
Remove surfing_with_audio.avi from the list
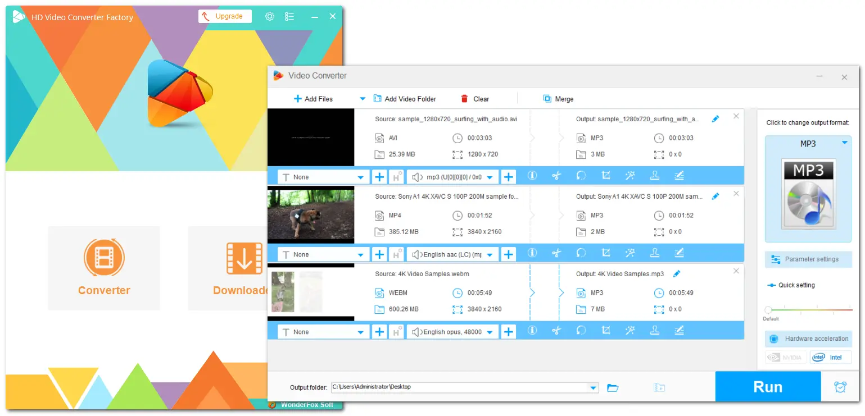coord(736,116)
